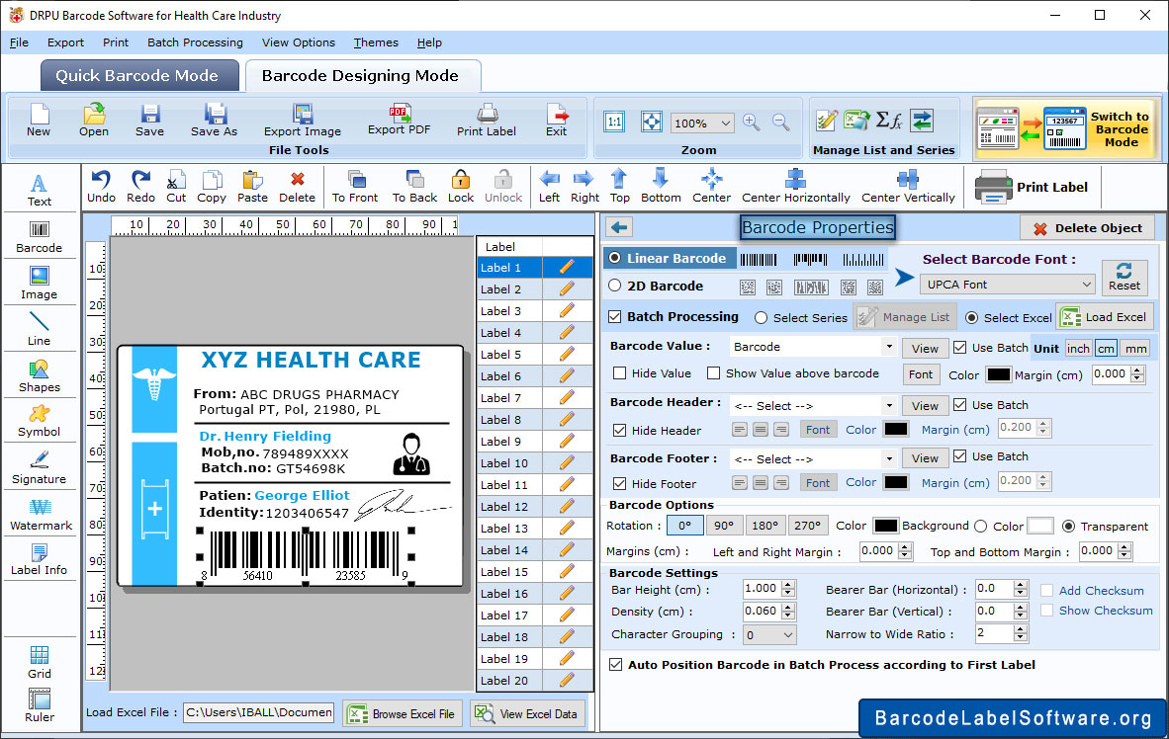
Task: Click Print Label in File Tools
Action: click(x=486, y=120)
